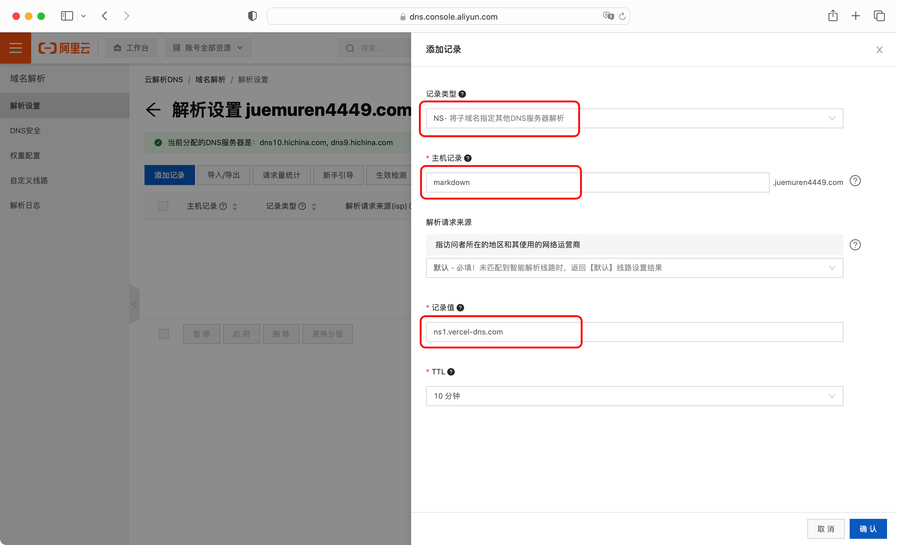Click the help icon beside 主机记录 label
897x545 pixels.
468,158
